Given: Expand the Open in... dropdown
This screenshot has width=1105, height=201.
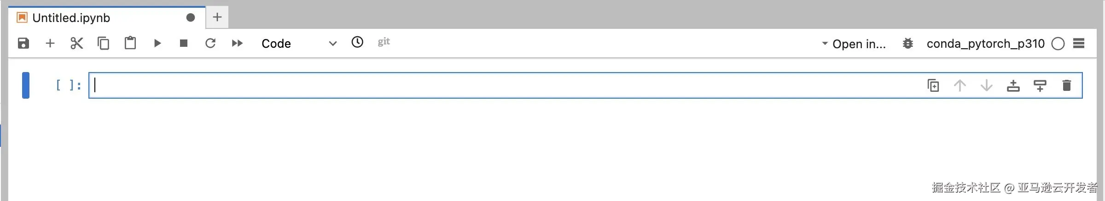Looking at the screenshot, I should point(854,44).
